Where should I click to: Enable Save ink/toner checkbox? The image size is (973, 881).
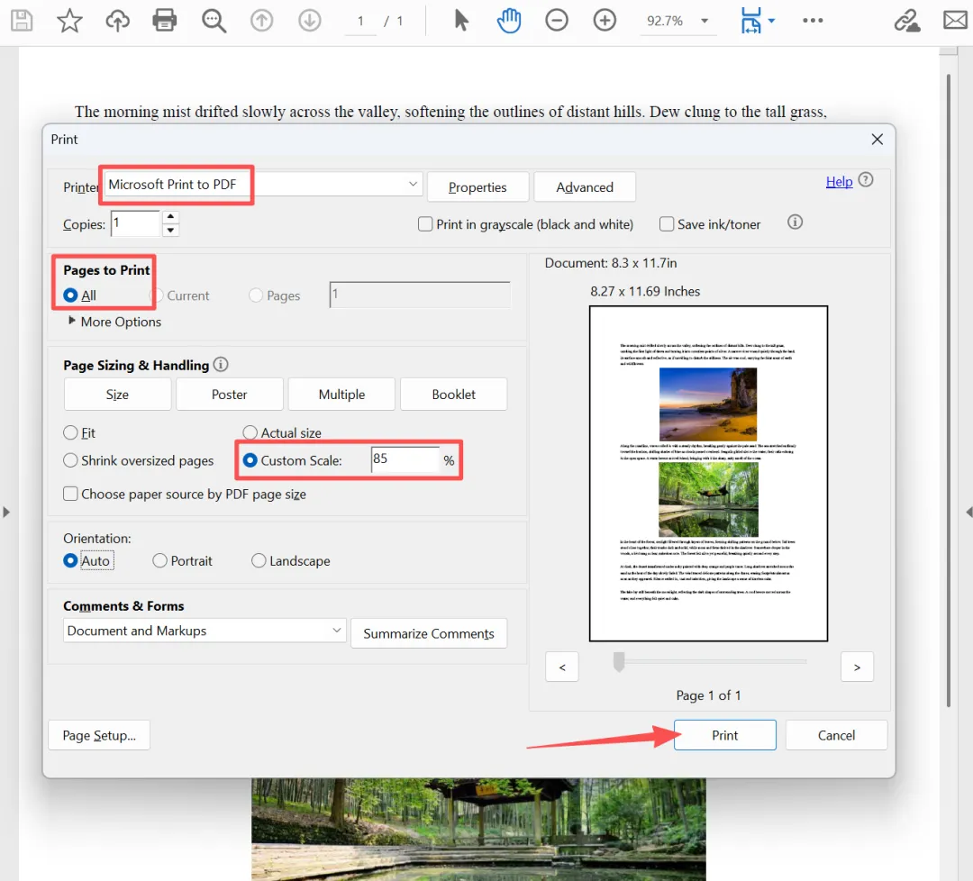(667, 224)
